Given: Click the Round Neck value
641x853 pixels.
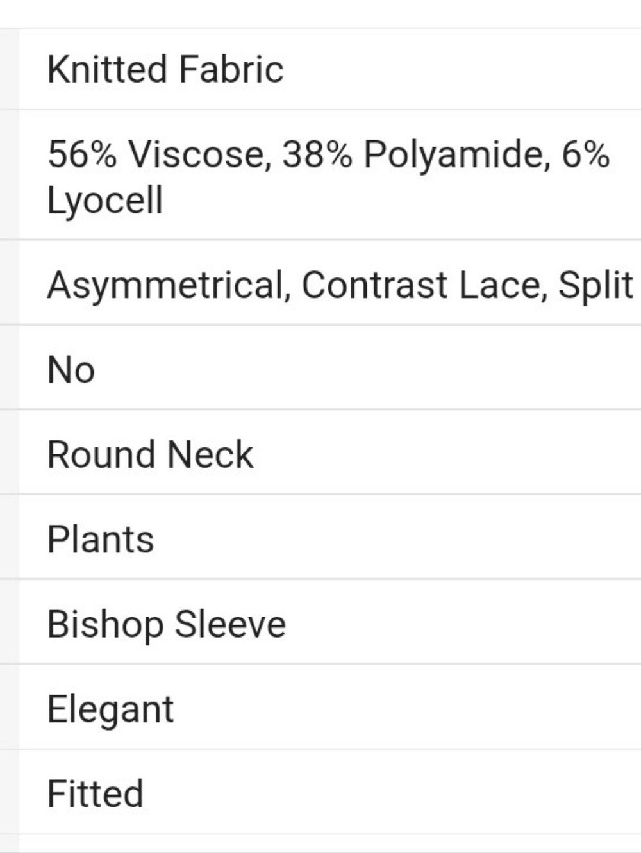Looking at the screenshot, I should (150, 454).
